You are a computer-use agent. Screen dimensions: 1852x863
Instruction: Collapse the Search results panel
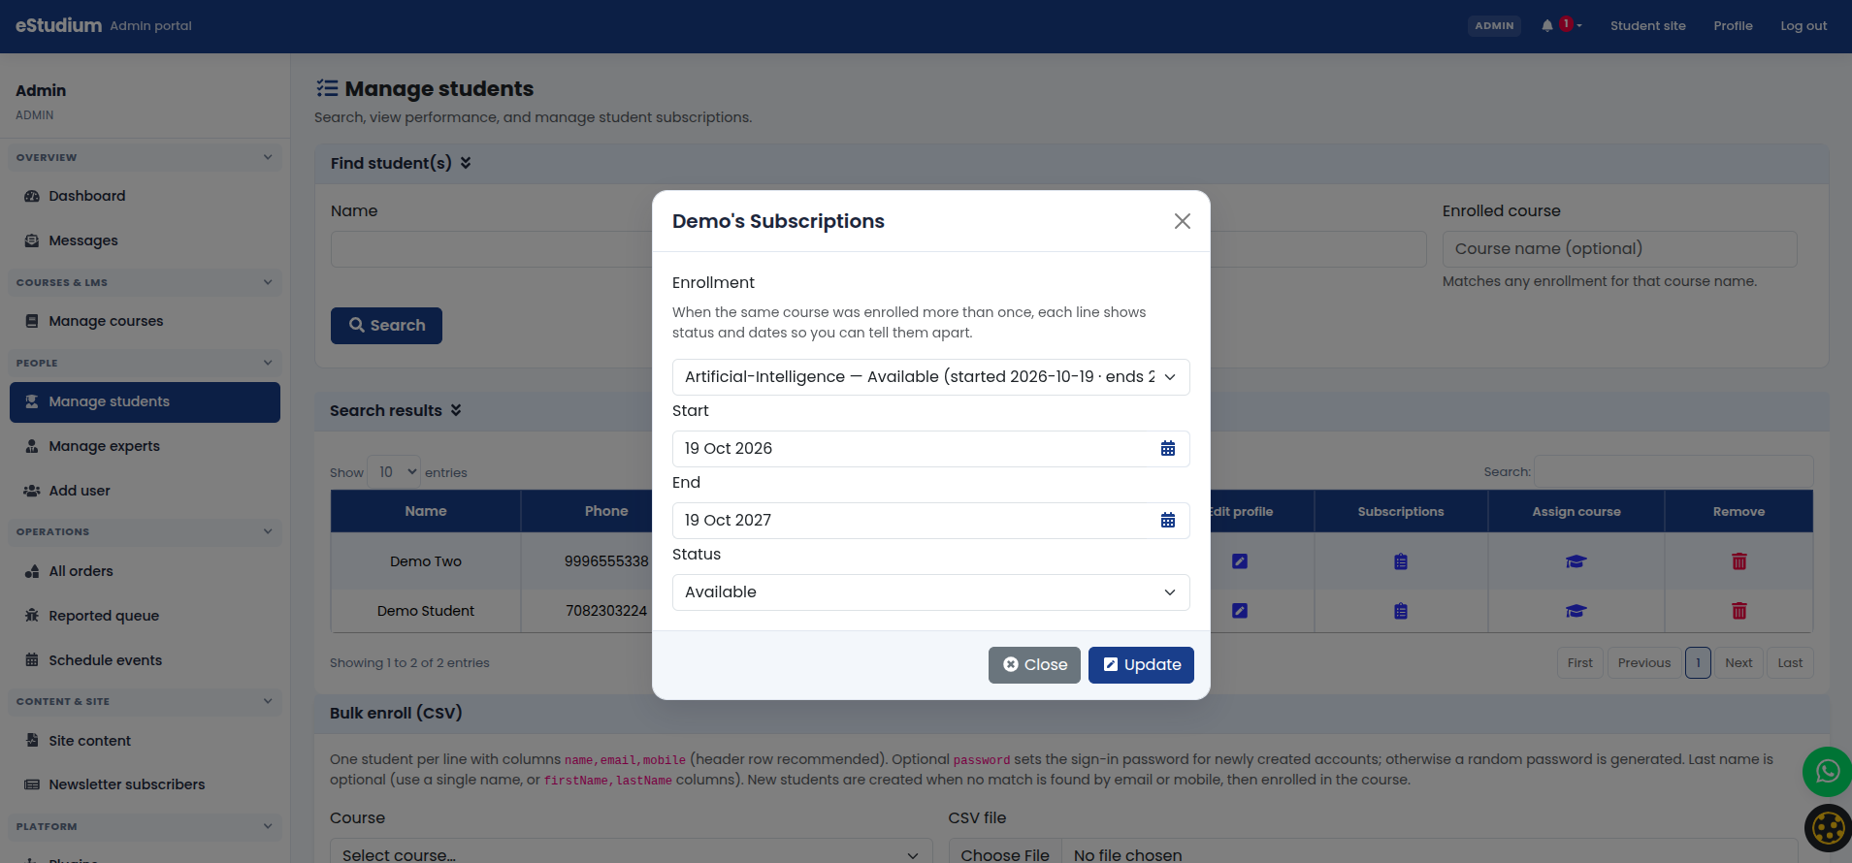click(456, 410)
